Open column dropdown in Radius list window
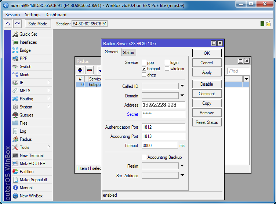Image resolution: width=276 pixels, height=204 pixels. 246,79
